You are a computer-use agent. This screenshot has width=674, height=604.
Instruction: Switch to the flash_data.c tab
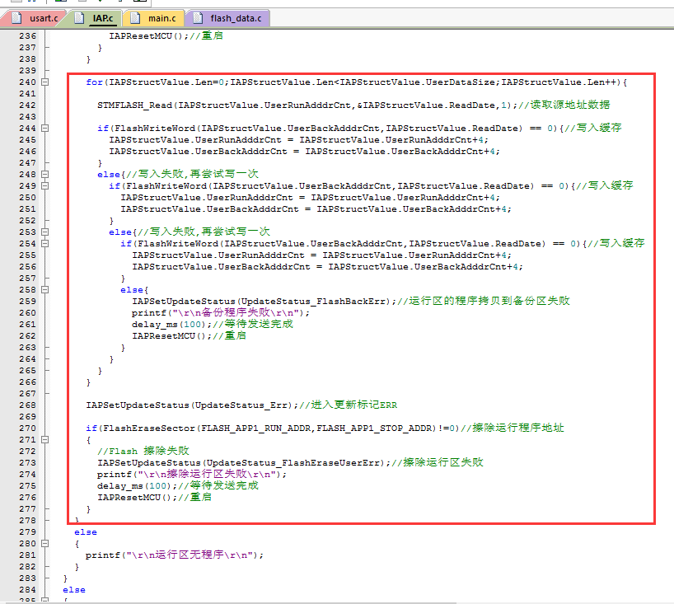(227, 18)
